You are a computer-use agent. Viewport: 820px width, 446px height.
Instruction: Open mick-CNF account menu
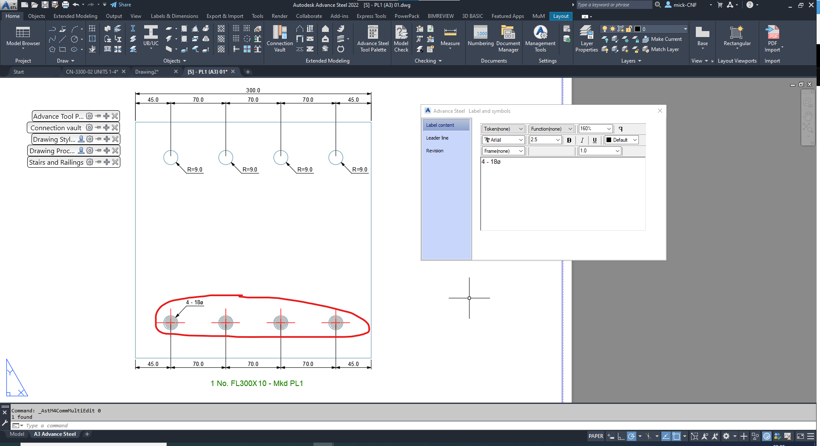pos(685,5)
